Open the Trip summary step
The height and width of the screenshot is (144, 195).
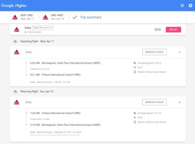(91, 17)
